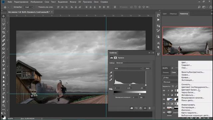Choose Карта градиента... entry

190,113
